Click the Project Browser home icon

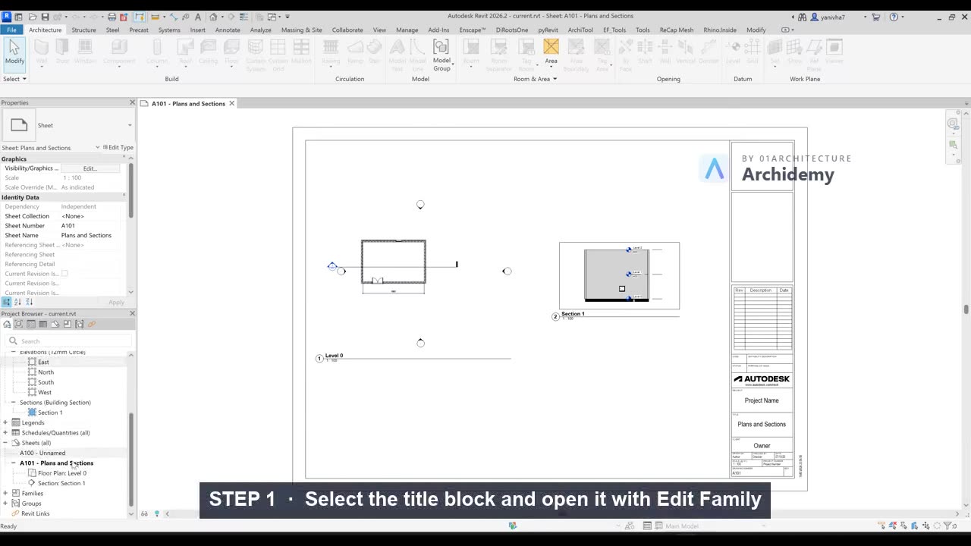(x=7, y=325)
